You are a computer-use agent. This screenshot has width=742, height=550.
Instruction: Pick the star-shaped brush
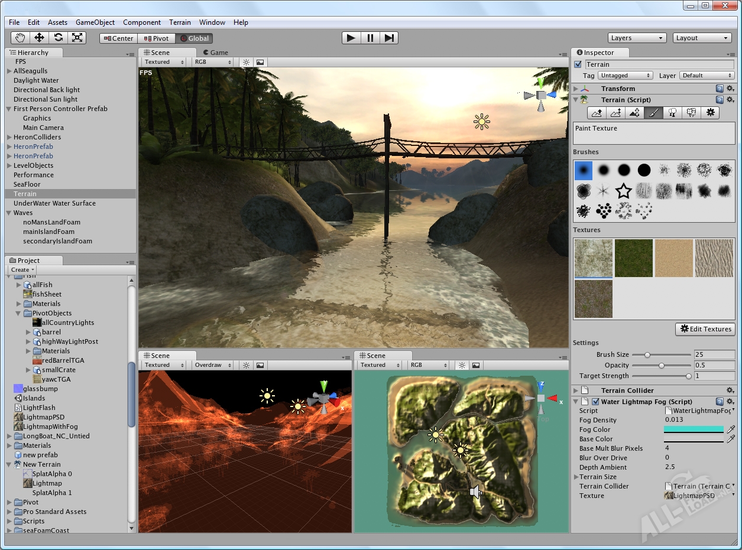tap(623, 191)
